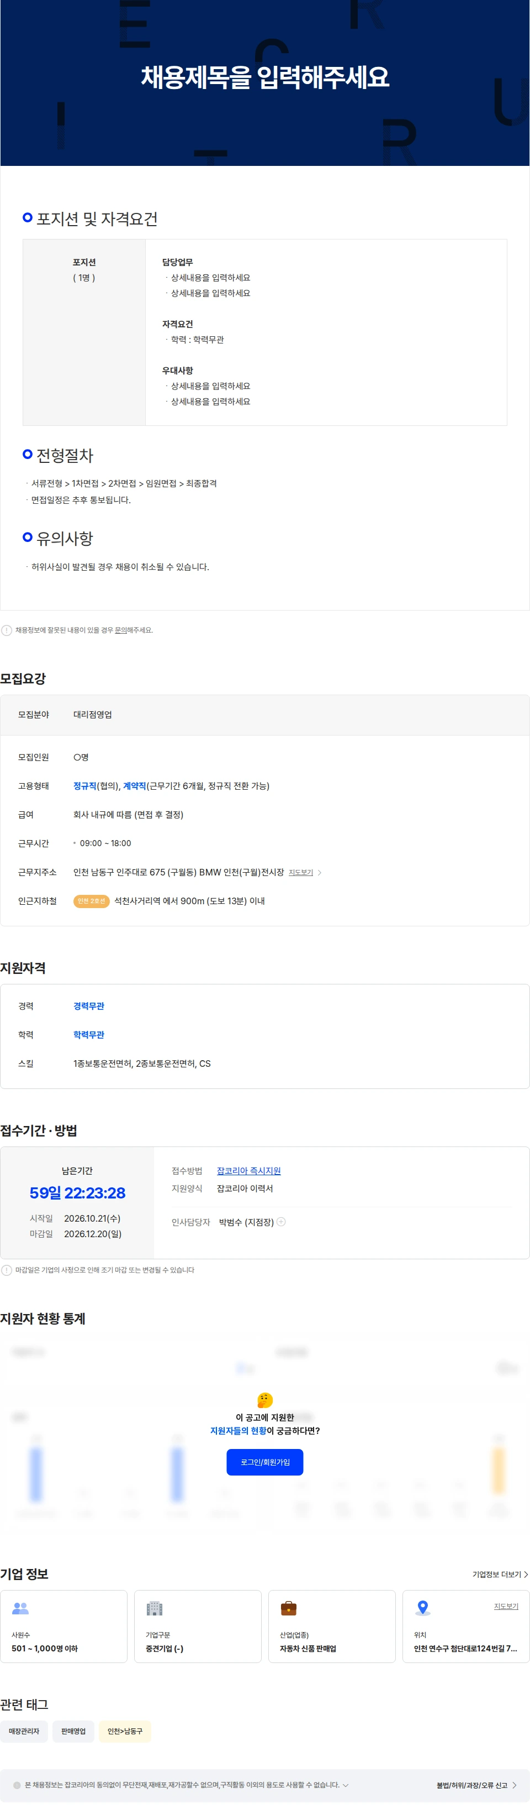
Task: Expand 인사담당자 박범수 plus icon
Action: (281, 1221)
